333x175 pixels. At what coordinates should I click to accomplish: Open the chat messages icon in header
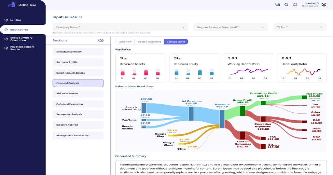[x=277, y=5]
